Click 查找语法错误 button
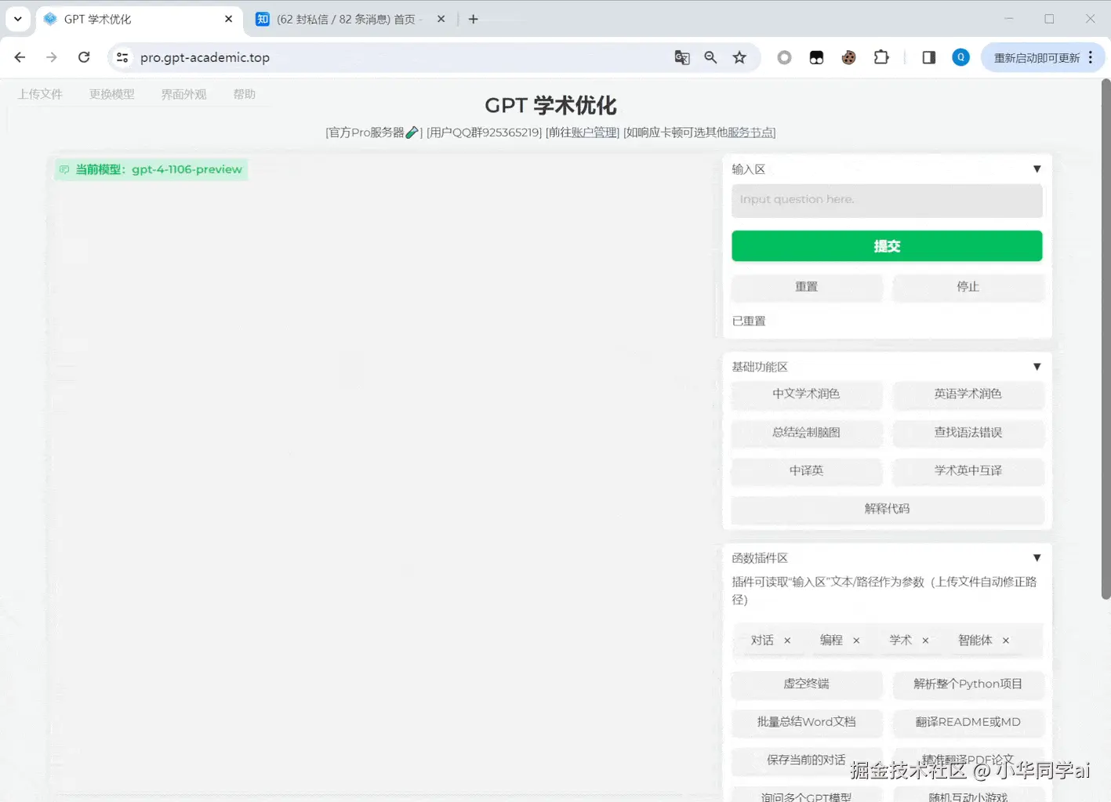 pyautogui.click(x=968, y=432)
